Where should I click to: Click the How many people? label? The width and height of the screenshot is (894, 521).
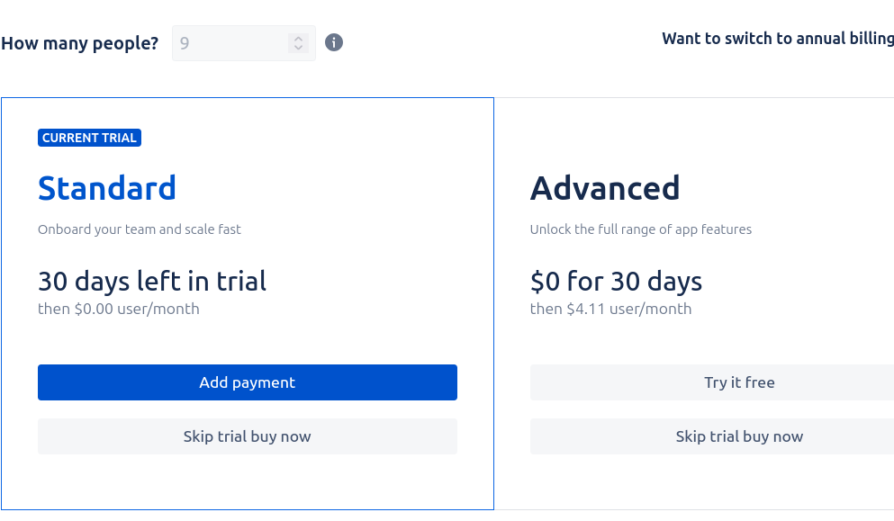[x=80, y=43]
